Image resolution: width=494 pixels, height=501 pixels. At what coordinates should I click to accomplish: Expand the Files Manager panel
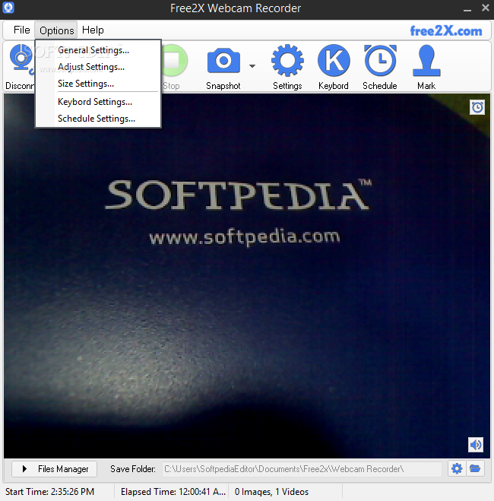click(x=54, y=469)
